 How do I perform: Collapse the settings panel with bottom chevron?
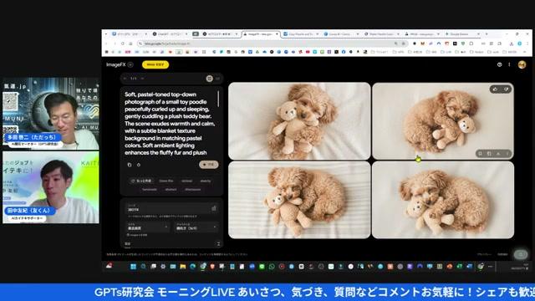218,243
